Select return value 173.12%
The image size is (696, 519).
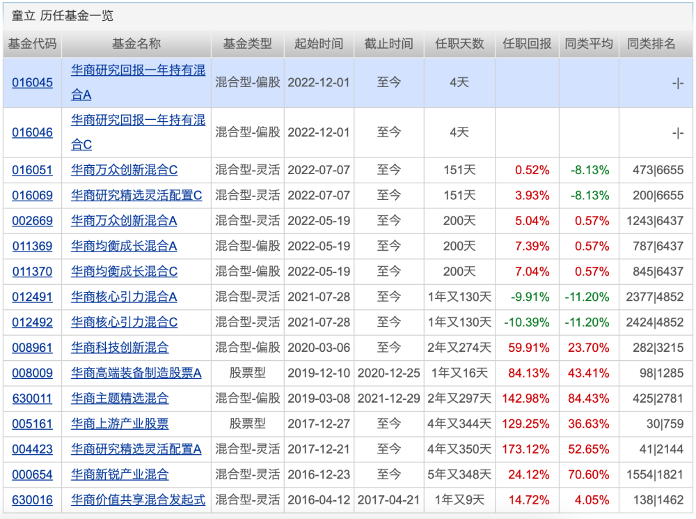(x=525, y=449)
